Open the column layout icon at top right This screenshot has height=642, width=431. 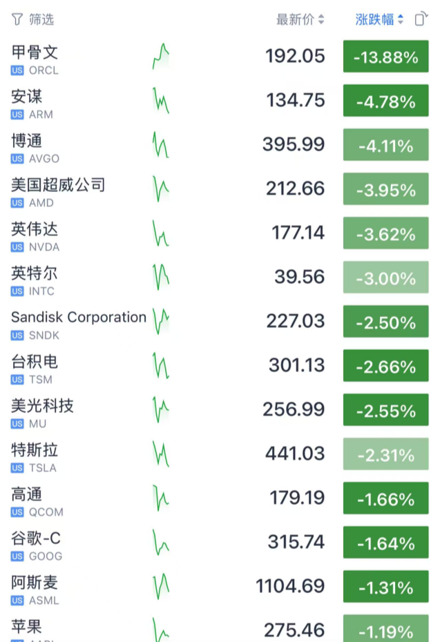(419, 19)
